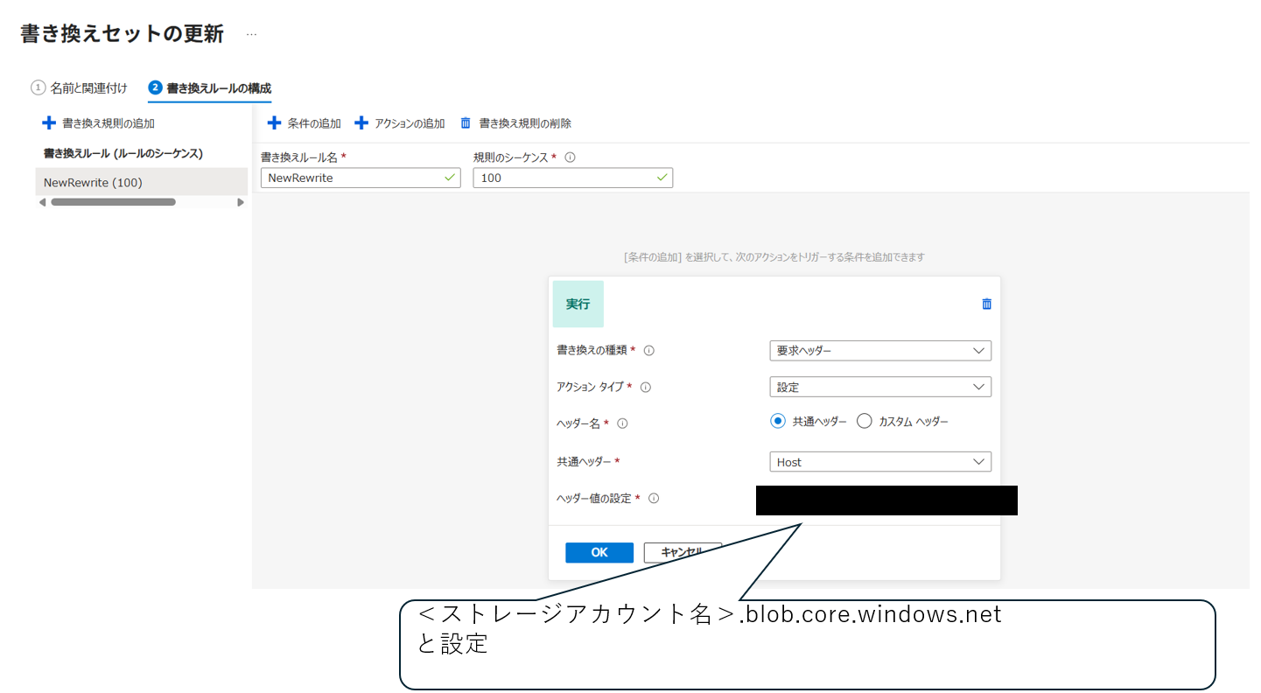This screenshot has height=693, width=1261.
Task: Click the info icon beside 書き換えの種類
Action: tap(648, 349)
